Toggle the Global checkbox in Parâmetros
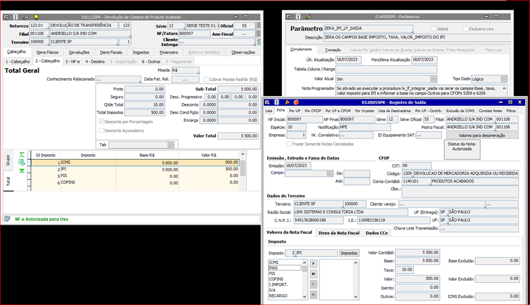Screen dimensions: 530x305 [435, 29]
